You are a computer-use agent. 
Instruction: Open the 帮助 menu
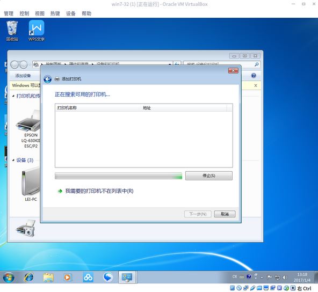tap(86, 13)
